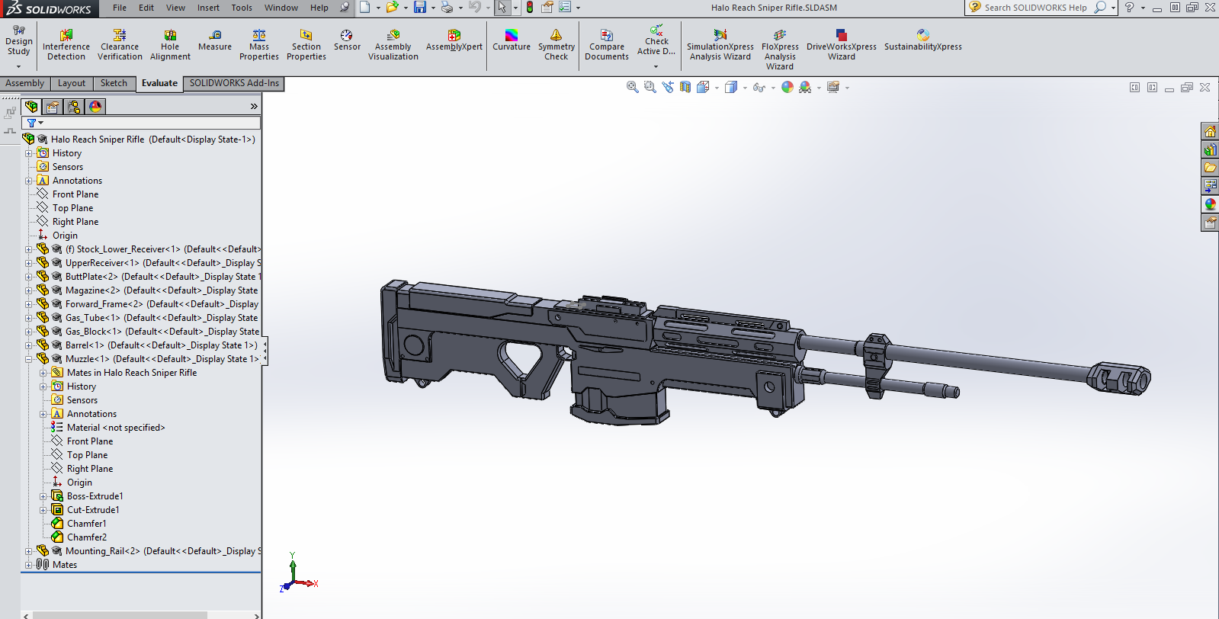The image size is (1219, 619).
Task: Open Display Style dropdown arrow
Action: [745, 88]
